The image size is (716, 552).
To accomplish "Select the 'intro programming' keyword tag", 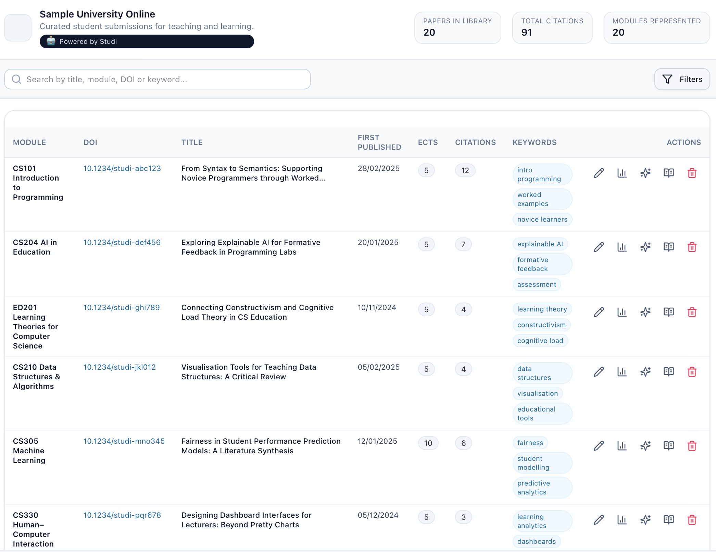I will 542,174.
